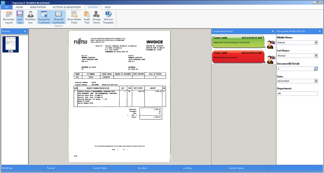Image resolution: width=324 pixels, height=173 pixels.
Task: Toggle Prompt for Comment option
Action: (44, 14)
